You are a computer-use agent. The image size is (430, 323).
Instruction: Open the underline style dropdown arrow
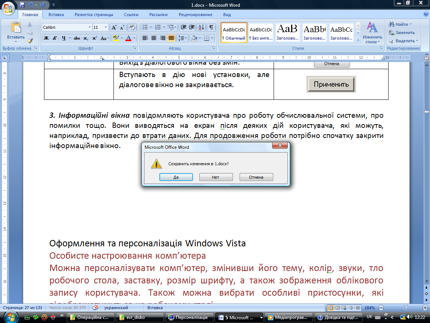pos(70,38)
